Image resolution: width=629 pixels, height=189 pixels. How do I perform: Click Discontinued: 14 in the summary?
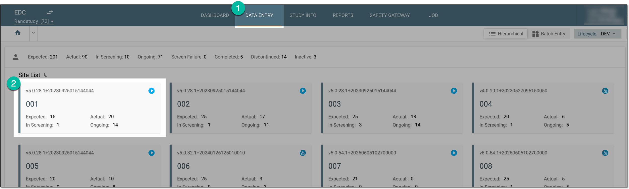tap(269, 57)
